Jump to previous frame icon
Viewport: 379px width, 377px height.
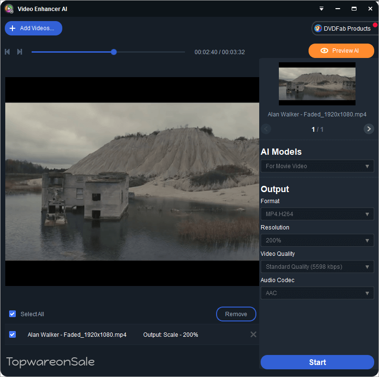(x=7, y=52)
